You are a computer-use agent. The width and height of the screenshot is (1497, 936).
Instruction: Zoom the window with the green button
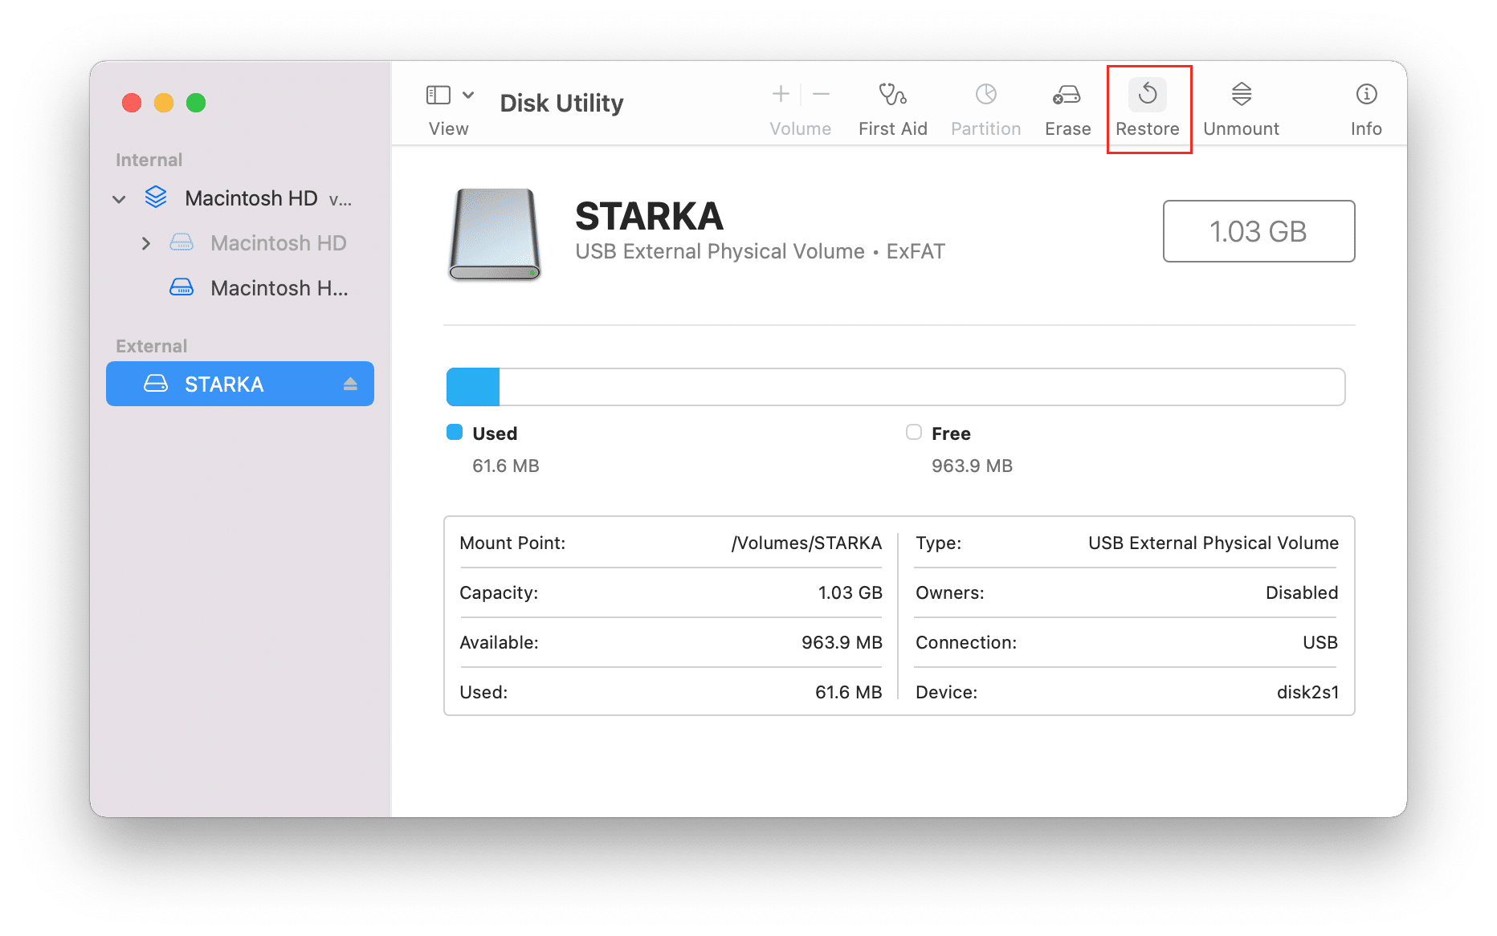[196, 103]
